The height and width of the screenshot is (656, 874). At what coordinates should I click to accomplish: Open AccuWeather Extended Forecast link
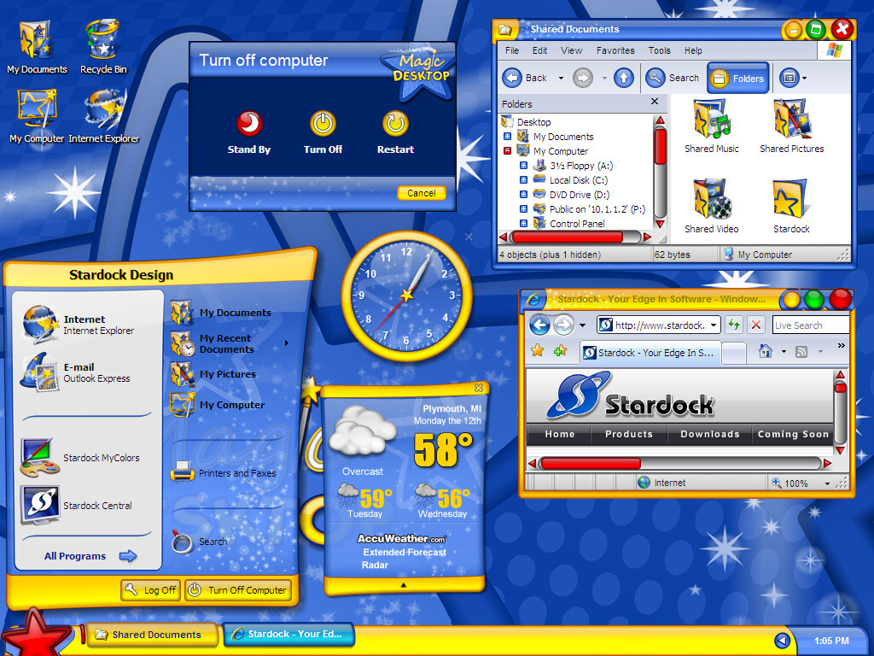[x=405, y=553]
